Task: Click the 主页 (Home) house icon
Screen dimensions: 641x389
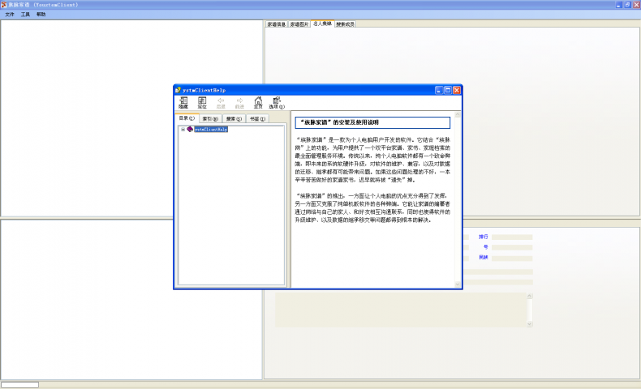Action: (x=258, y=101)
